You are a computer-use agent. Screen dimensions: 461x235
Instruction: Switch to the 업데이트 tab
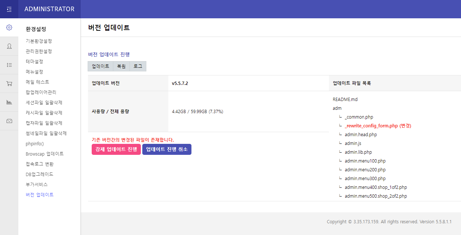(100, 66)
